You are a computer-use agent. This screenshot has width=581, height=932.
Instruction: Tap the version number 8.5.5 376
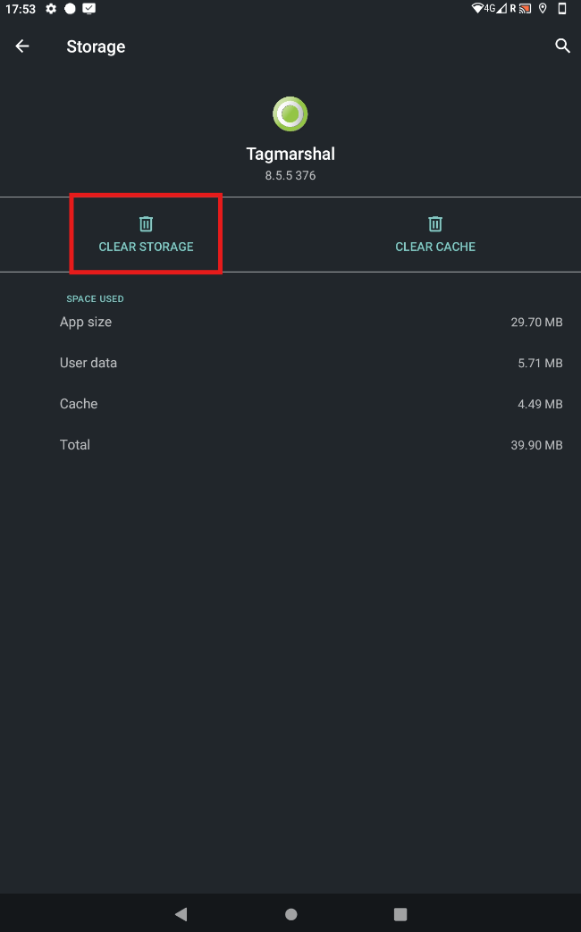290,175
